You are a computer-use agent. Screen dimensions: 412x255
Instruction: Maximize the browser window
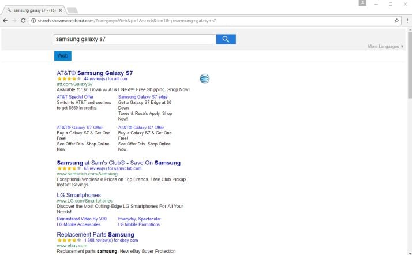pyautogui.click(x=391, y=4)
